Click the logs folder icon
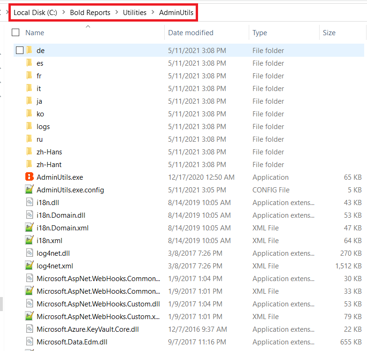Screen dimensions: 367x351 pyautogui.click(x=29, y=126)
